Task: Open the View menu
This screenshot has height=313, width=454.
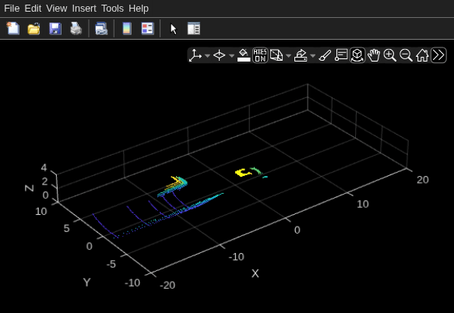Action: 57,9
